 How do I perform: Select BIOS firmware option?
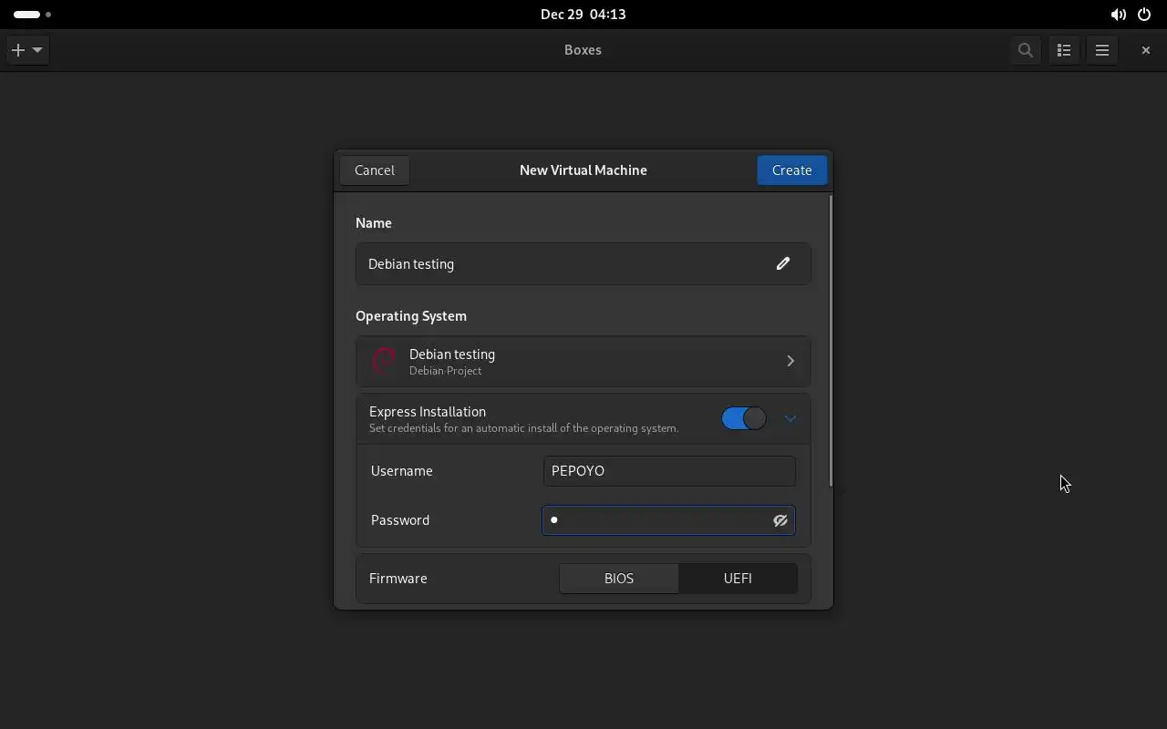619,579
